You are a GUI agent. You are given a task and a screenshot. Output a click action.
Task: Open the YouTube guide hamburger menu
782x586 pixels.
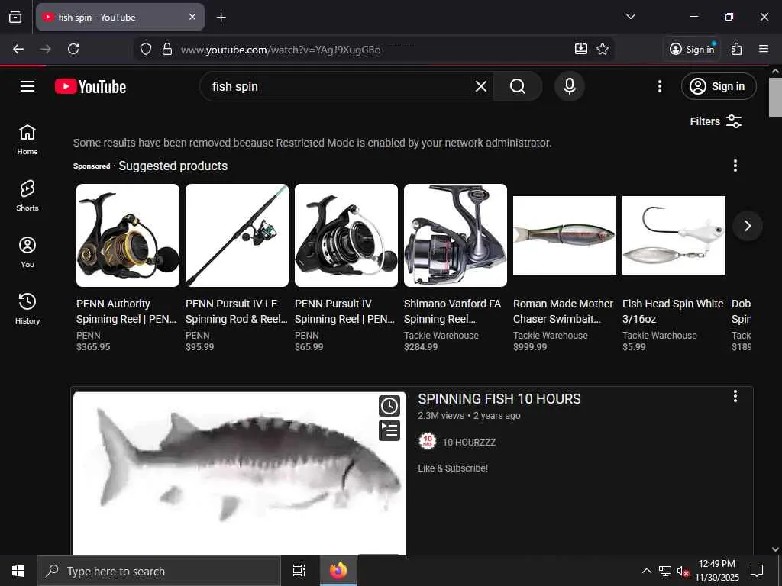coord(27,87)
